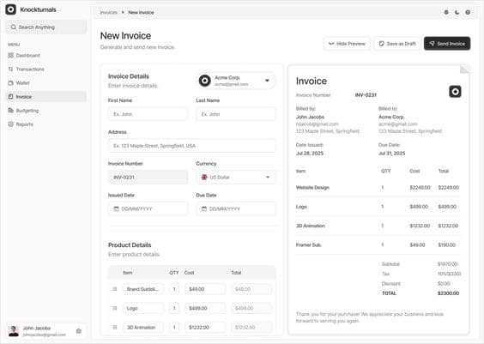484x344 pixels.
Task: Click the currency flag icon
Action: [x=204, y=177]
